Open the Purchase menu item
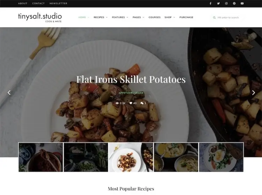Screen dimensions: 262x195 point(186,17)
